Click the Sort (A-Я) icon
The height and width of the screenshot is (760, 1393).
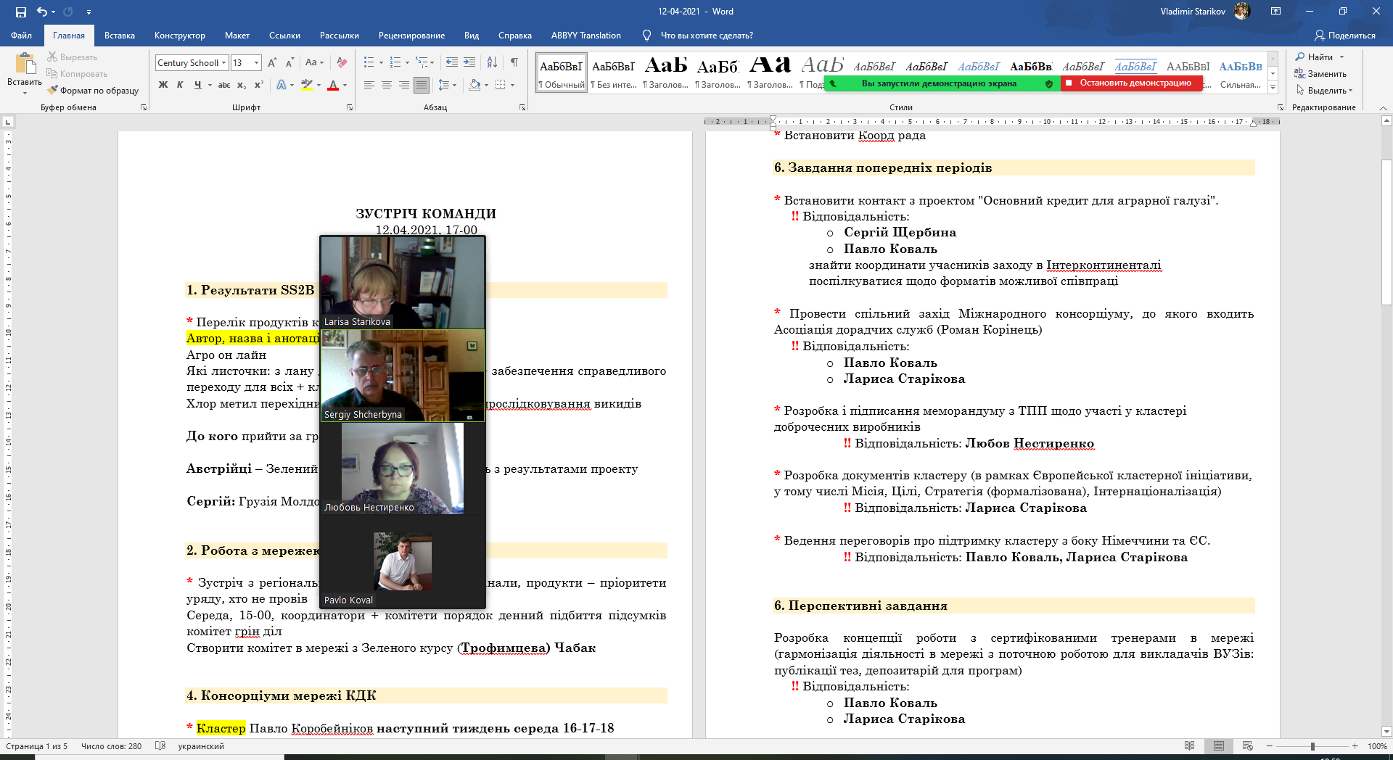click(492, 63)
